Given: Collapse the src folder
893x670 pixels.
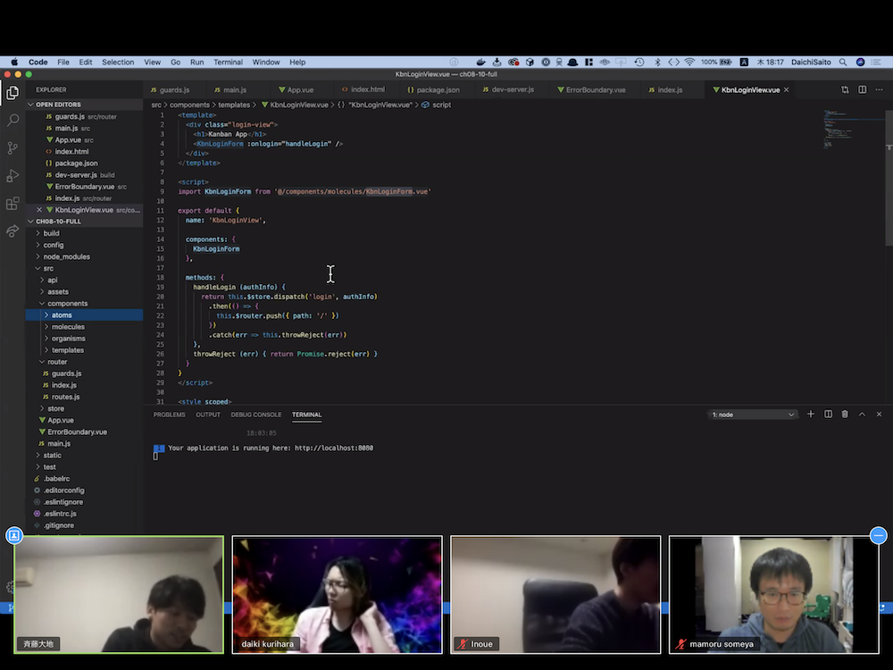Looking at the screenshot, I should 84,268.
